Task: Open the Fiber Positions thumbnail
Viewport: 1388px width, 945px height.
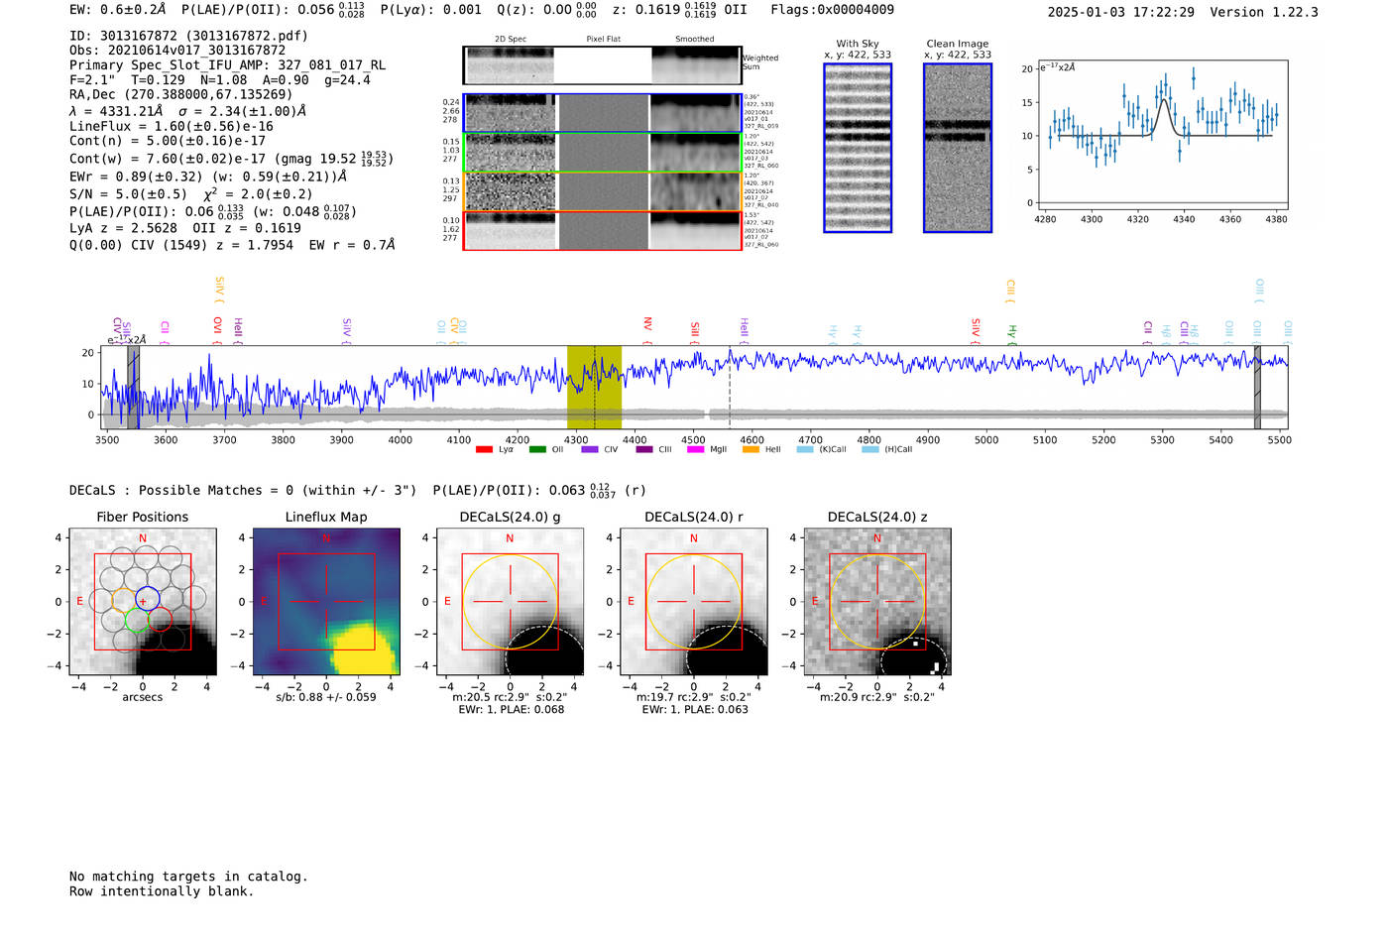Action: (x=143, y=602)
